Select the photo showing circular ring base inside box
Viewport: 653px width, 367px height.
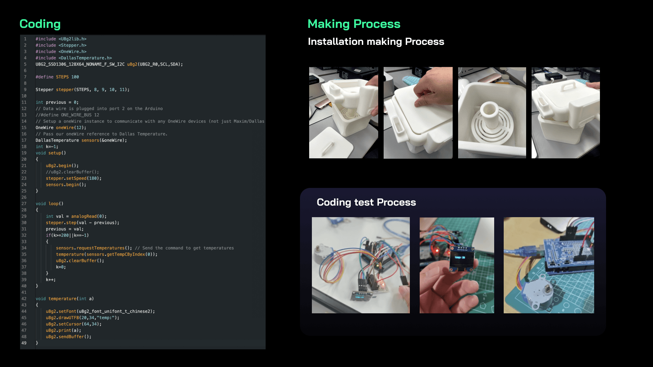pos(492,112)
